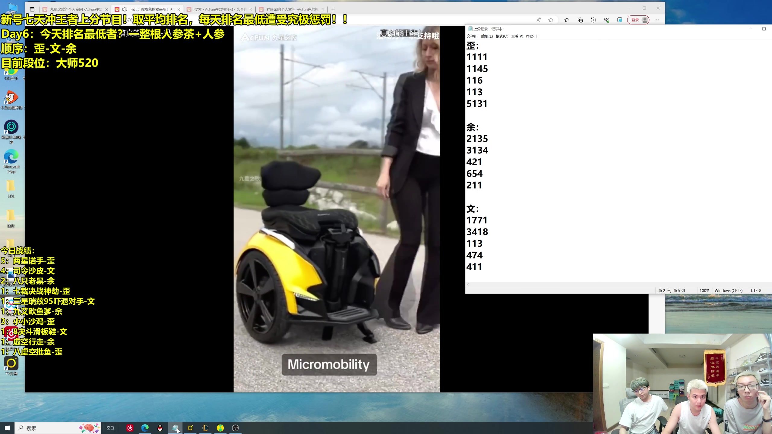Open browser History icon

pyautogui.click(x=593, y=20)
